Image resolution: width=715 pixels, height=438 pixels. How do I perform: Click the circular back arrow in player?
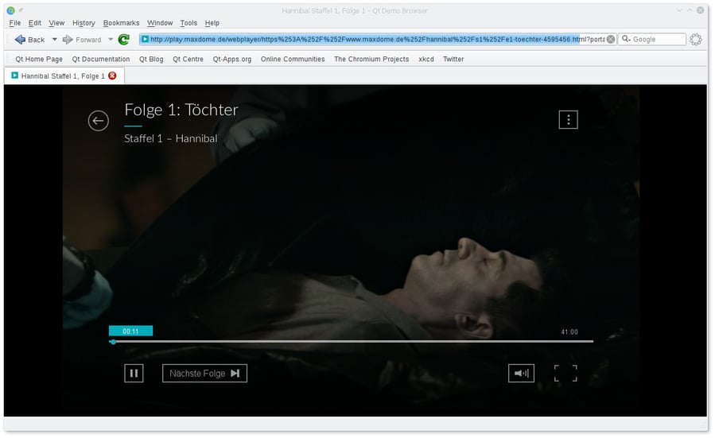pyautogui.click(x=99, y=121)
